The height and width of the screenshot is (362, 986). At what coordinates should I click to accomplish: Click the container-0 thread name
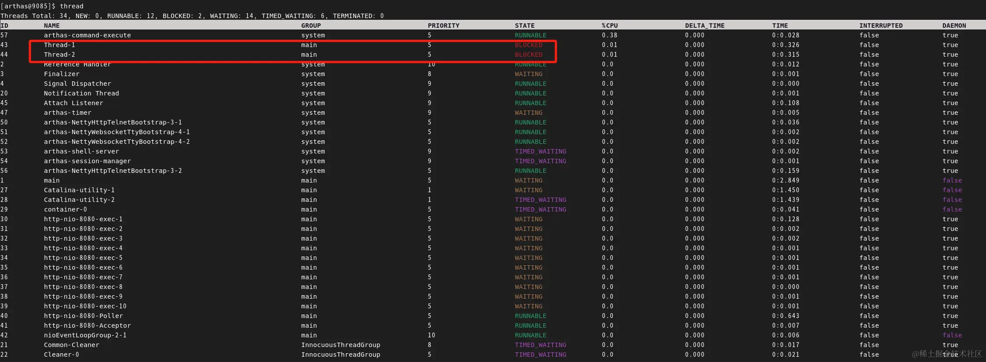66,209
